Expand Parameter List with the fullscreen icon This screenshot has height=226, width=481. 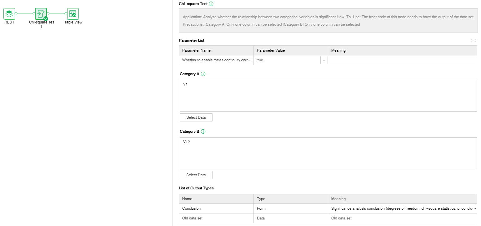point(473,40)
